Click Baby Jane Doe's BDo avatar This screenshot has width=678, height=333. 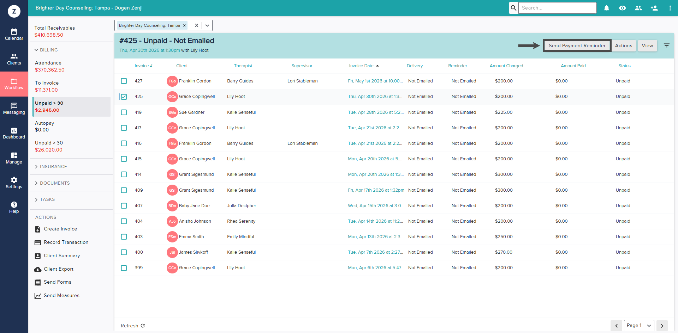[172, 206]
